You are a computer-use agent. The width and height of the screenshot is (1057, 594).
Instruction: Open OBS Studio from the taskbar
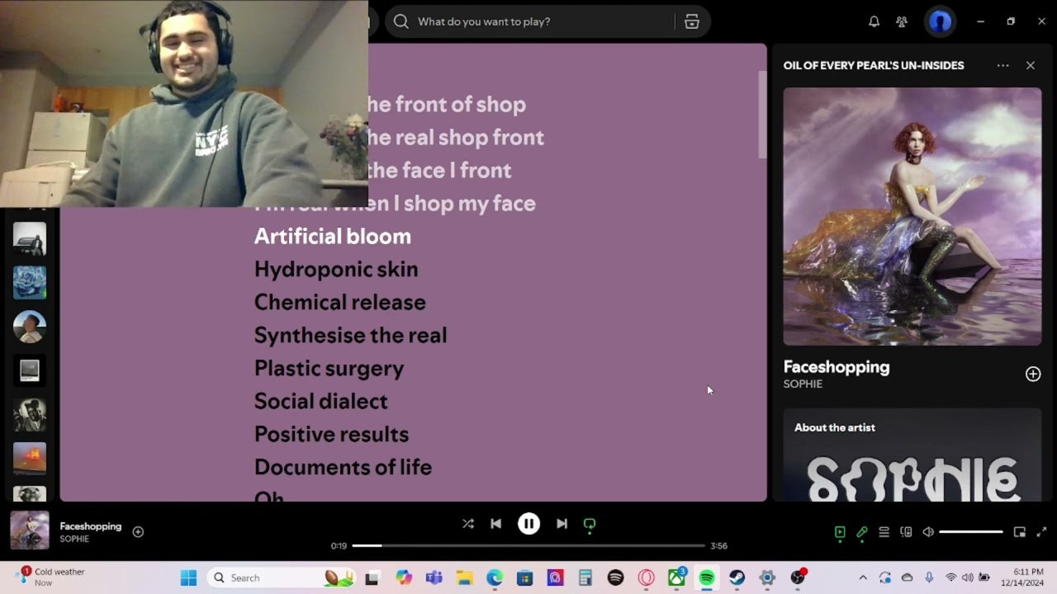click(x=798, y=577)
